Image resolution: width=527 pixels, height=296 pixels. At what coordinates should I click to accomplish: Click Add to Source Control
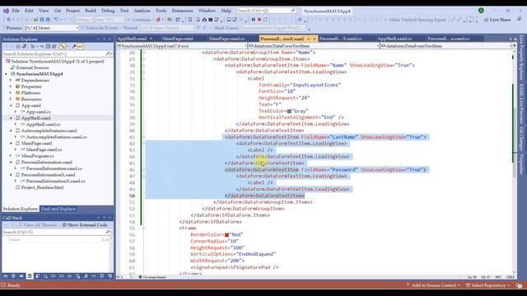click(x=433, y=285)
